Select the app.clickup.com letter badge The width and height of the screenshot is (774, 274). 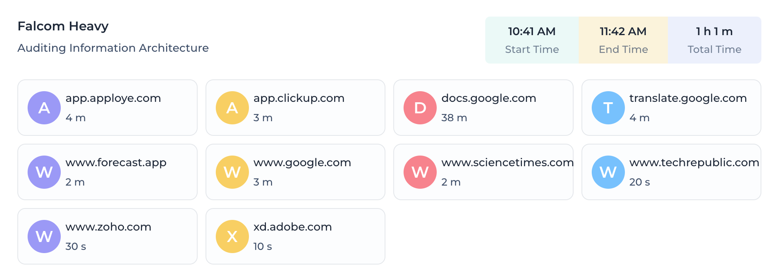[232, 107]
